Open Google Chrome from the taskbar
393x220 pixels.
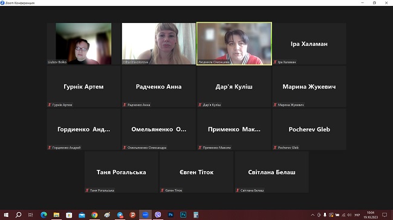pos(94,215)
